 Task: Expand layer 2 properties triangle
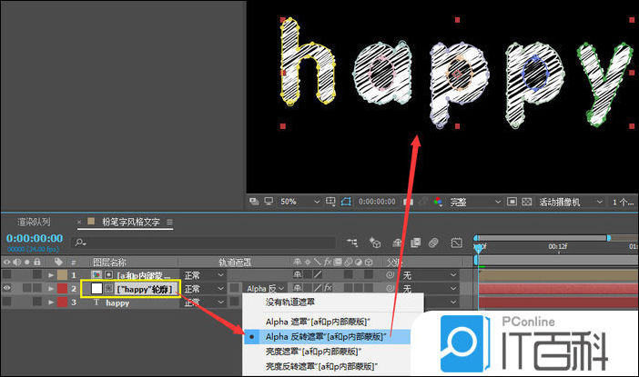pos(51,288)
